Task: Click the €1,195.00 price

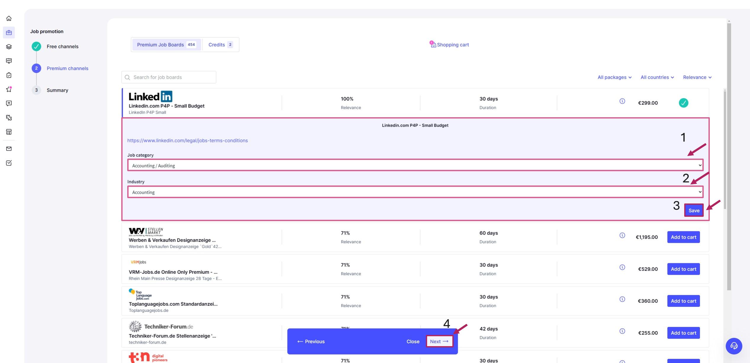Action: (647, 237)
